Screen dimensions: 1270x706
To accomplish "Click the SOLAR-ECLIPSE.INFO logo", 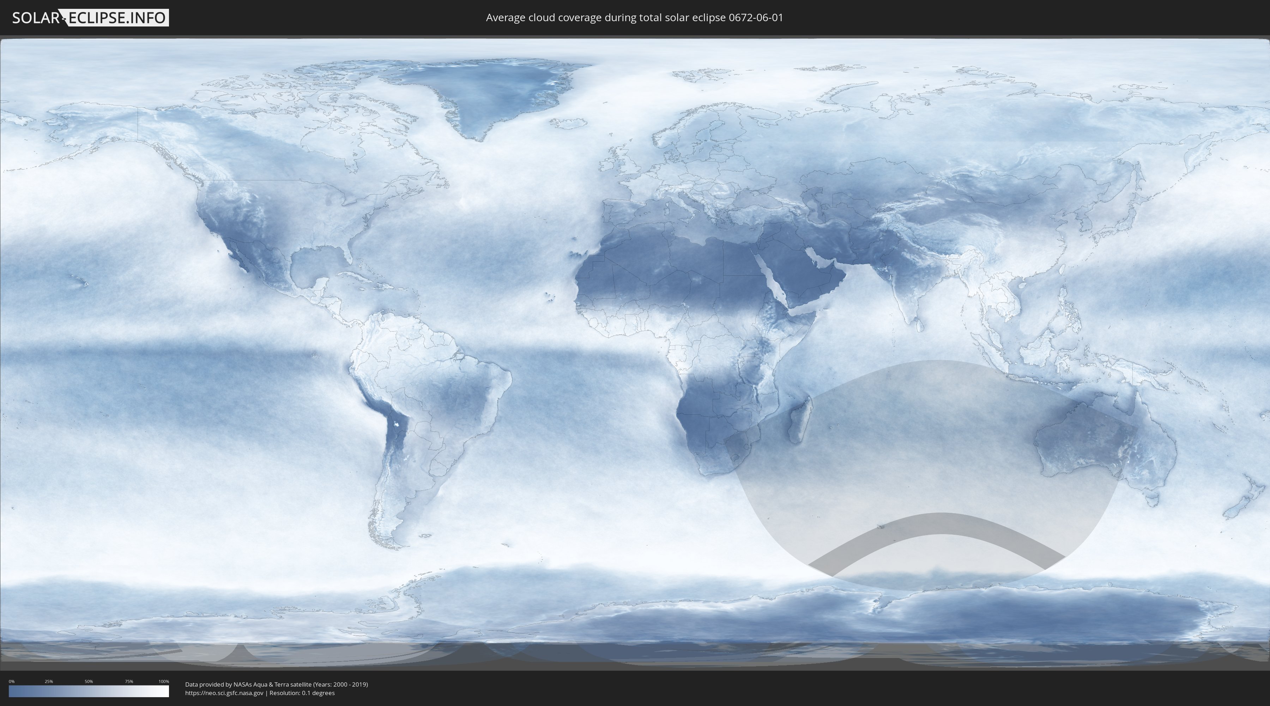I will pyautogui.click(x=90, y=18).
